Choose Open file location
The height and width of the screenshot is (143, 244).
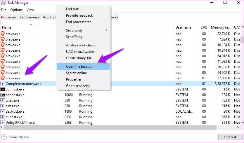coord(83,67)
